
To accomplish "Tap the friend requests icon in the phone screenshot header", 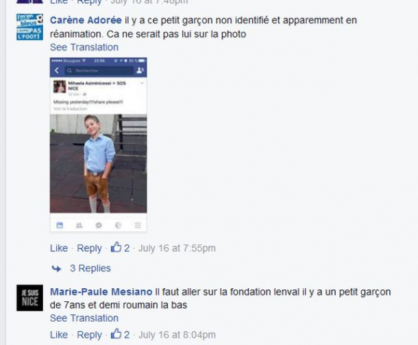I will click(x=140, y=71).
